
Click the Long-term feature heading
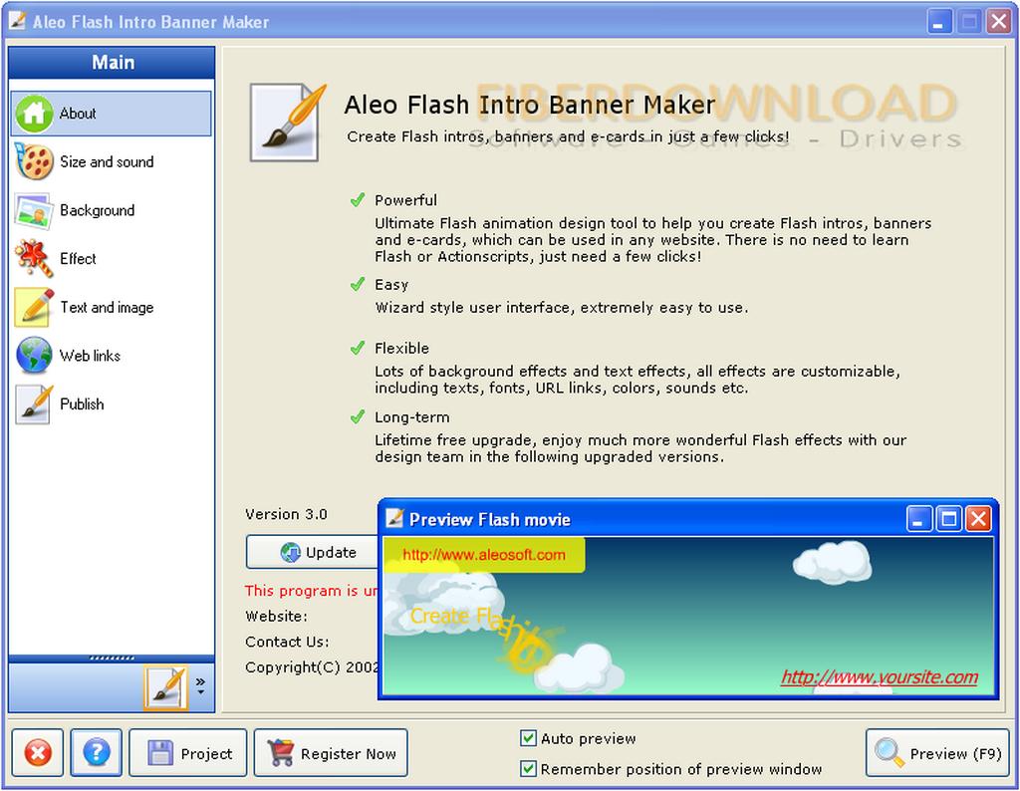tap(411, 417)
